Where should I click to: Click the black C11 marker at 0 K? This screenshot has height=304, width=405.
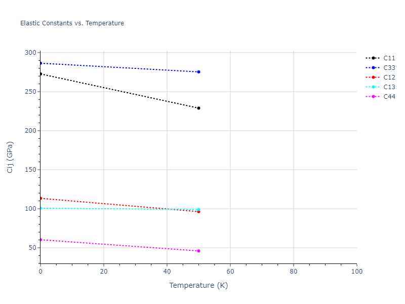(x=40, y=74)
